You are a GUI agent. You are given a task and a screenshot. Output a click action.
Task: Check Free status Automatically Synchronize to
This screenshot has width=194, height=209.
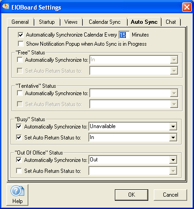(x=20, y=60)
